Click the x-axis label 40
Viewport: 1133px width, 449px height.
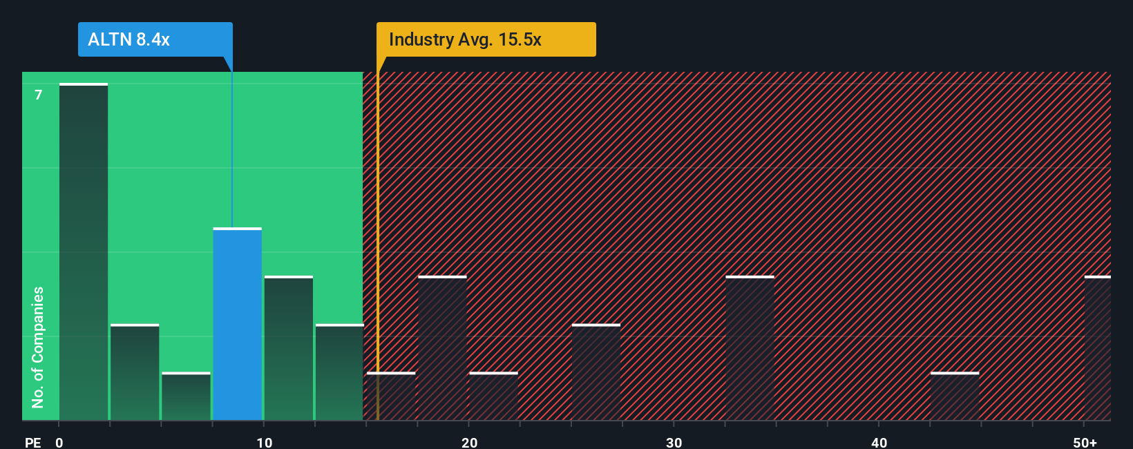[x=879, y=442]
